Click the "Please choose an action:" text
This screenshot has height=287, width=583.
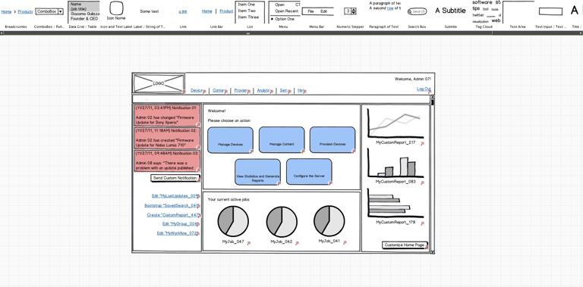(229, 120)
